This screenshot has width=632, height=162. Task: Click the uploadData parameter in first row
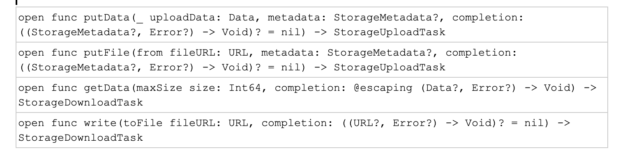[x=184, y=18]
